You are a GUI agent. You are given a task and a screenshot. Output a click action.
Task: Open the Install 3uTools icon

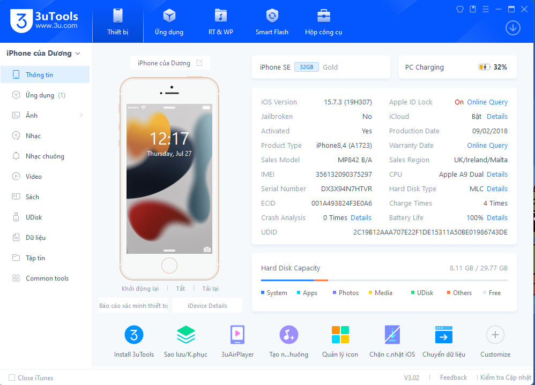pos(134,335)
